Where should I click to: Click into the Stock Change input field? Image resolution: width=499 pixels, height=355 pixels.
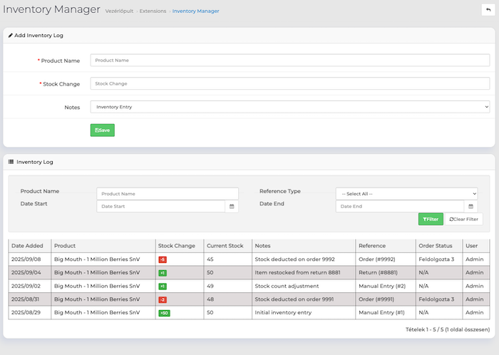click(x=289, y=83)
